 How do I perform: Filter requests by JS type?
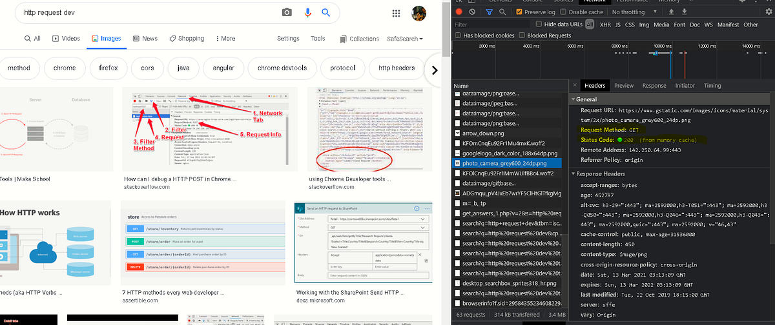coord(619,25)
